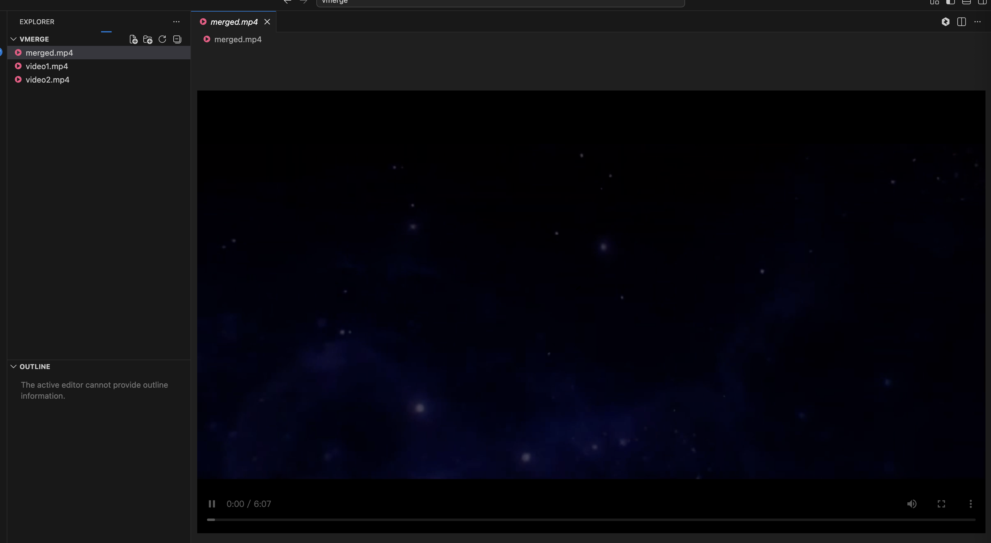Enter fullscreen video mode
991x543 pixels.
(941, 504)
